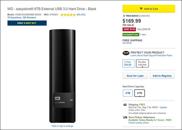Click the Save for Later button
The height and width of the screenshot is (130, 182).
pyautogui.click(x=135, y=76)
